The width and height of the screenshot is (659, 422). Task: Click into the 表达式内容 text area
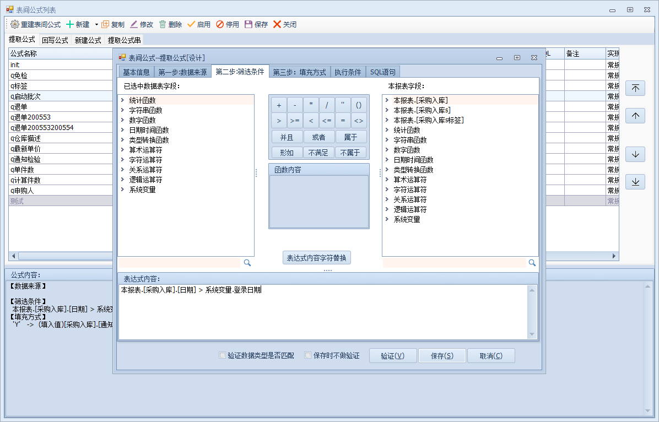point(322,311)
